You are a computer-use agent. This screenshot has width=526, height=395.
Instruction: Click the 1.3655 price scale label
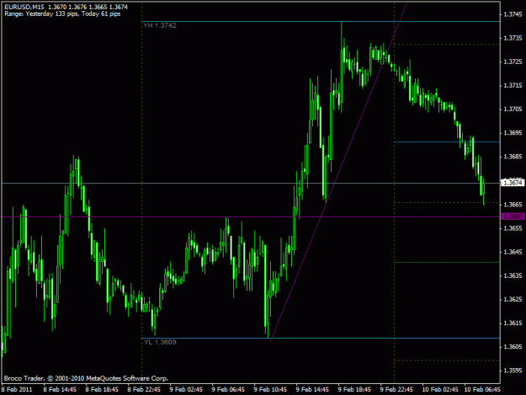click(x=513, y=228)
